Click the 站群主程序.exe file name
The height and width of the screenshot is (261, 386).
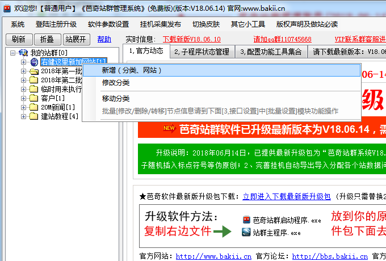point(277,233)
